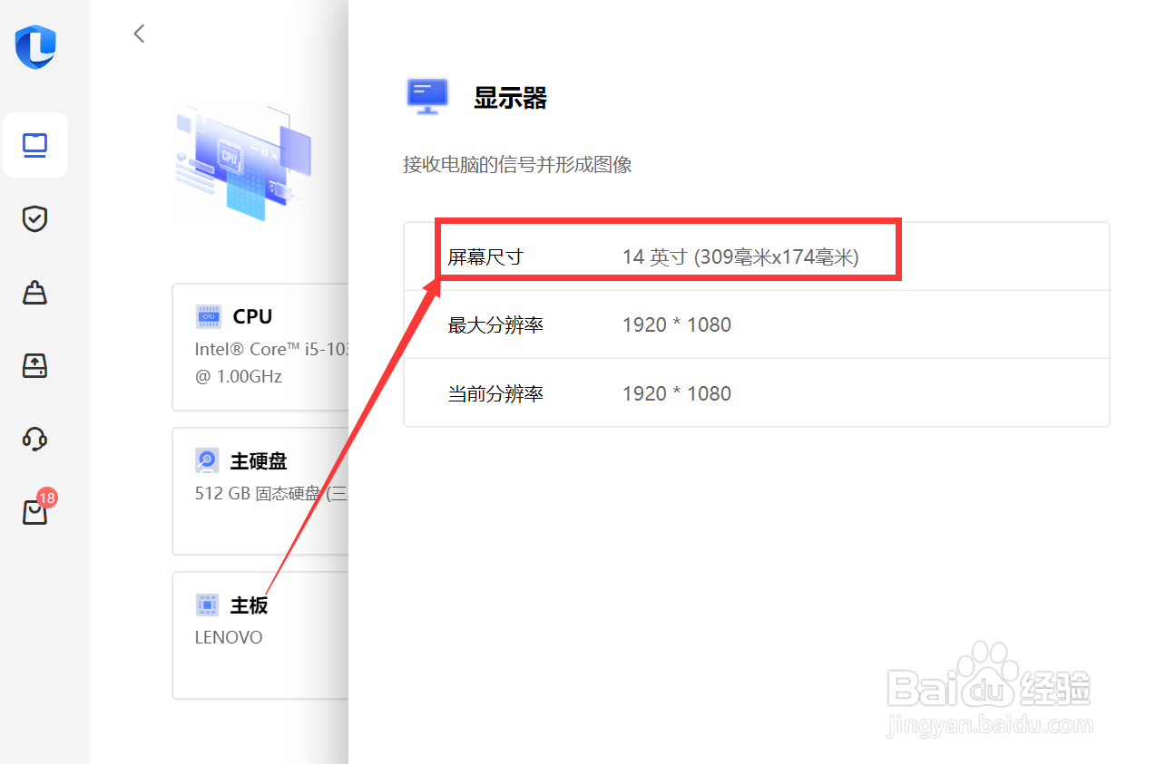This screenshot has height=764, width=1156.
Task: Click the Lenovo shield logo icon
Action: coord(35,46)
